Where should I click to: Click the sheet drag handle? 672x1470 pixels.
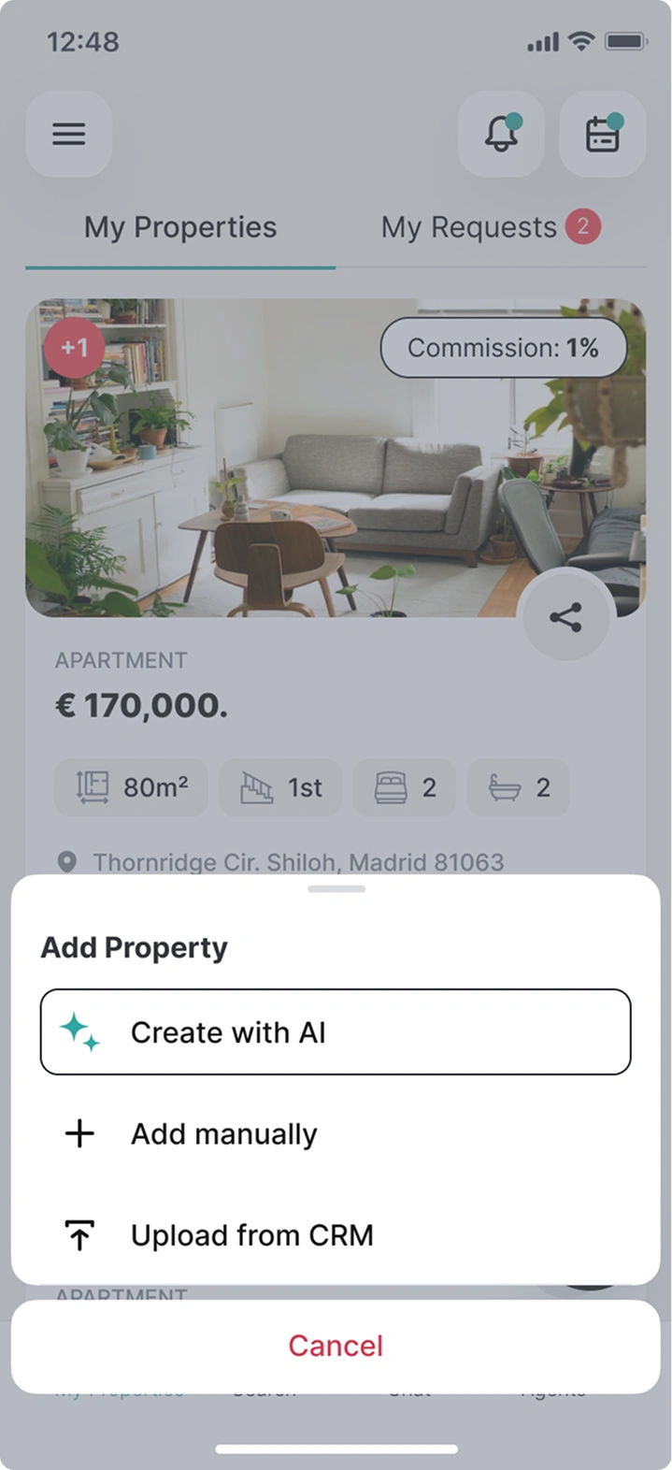point(336,888)
